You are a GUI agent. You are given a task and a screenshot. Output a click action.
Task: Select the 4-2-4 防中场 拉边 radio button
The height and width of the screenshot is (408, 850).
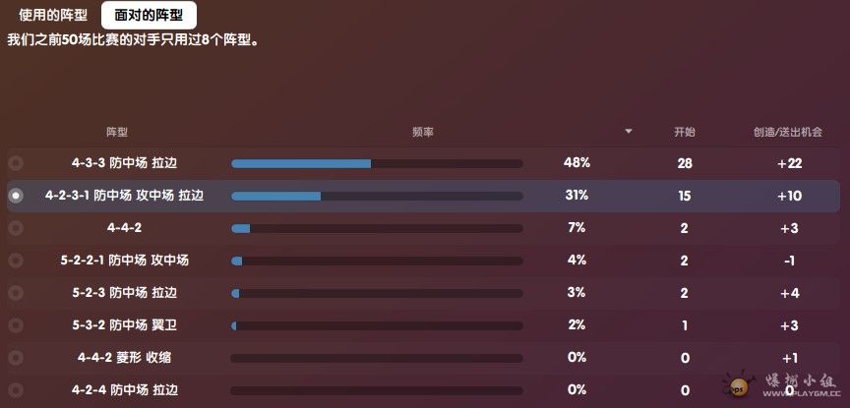click(16, 390)
